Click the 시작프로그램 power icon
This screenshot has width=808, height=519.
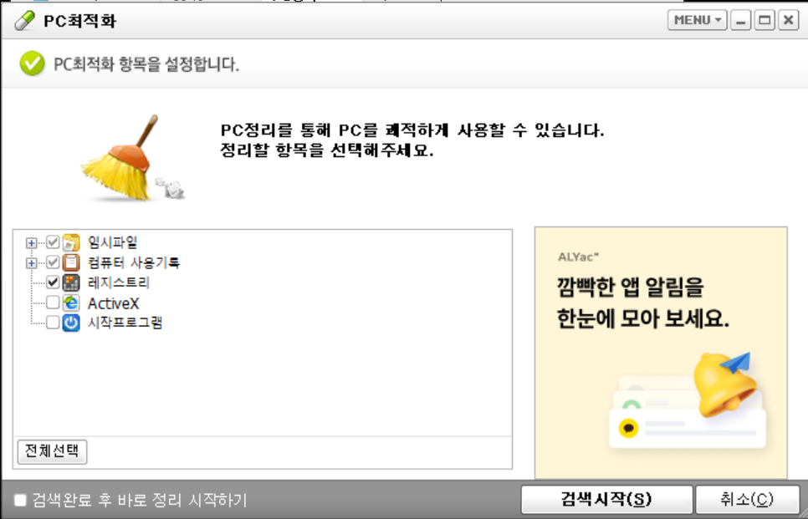[71, 323]
